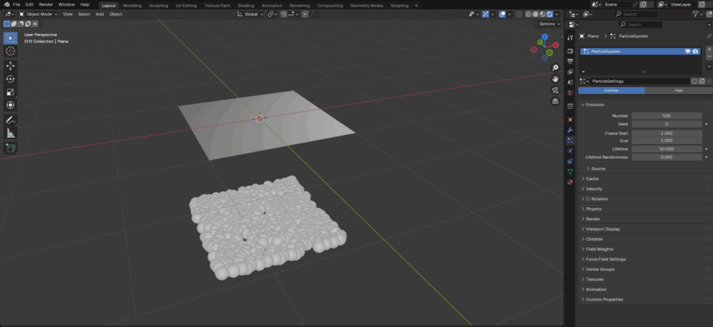Switch to wireframe viewport shading

528,14
